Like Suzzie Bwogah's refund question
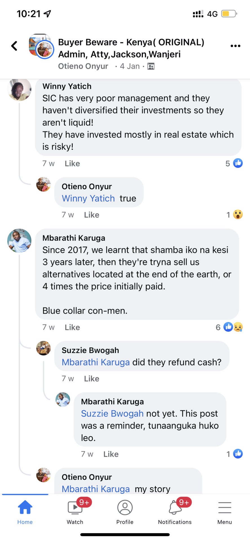Screen dimensions: 250x541 tap(92, 379)
